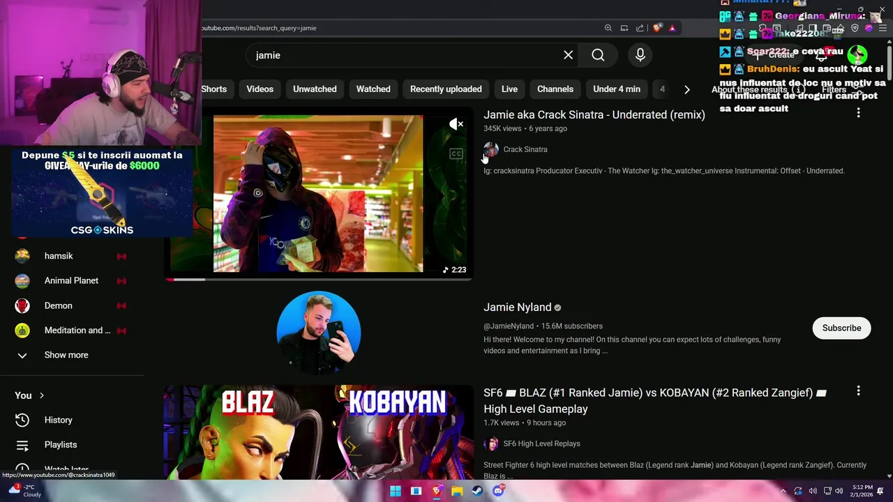Clear the search box with the X icon
Viewport: 893px width, 502px height.
(568, 55)
